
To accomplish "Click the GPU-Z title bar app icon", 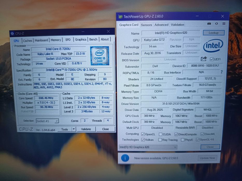I will tap(120, 17).
